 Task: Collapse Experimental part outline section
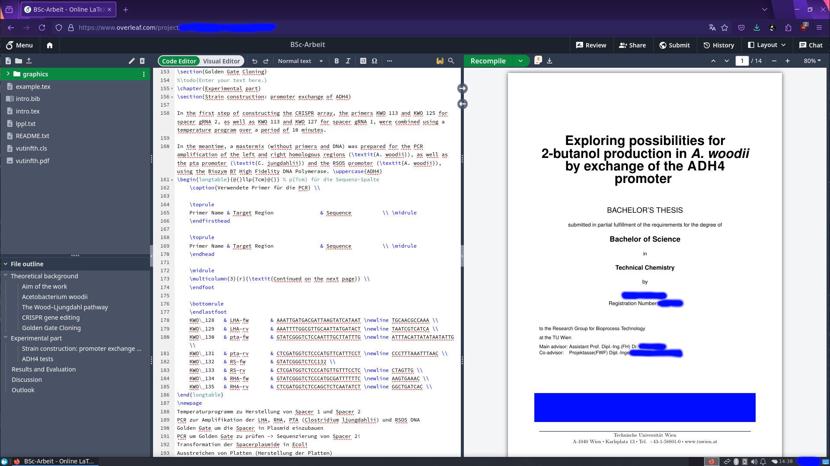point(6,337)
